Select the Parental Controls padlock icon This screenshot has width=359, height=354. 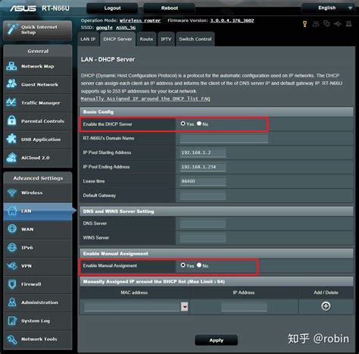11,121
